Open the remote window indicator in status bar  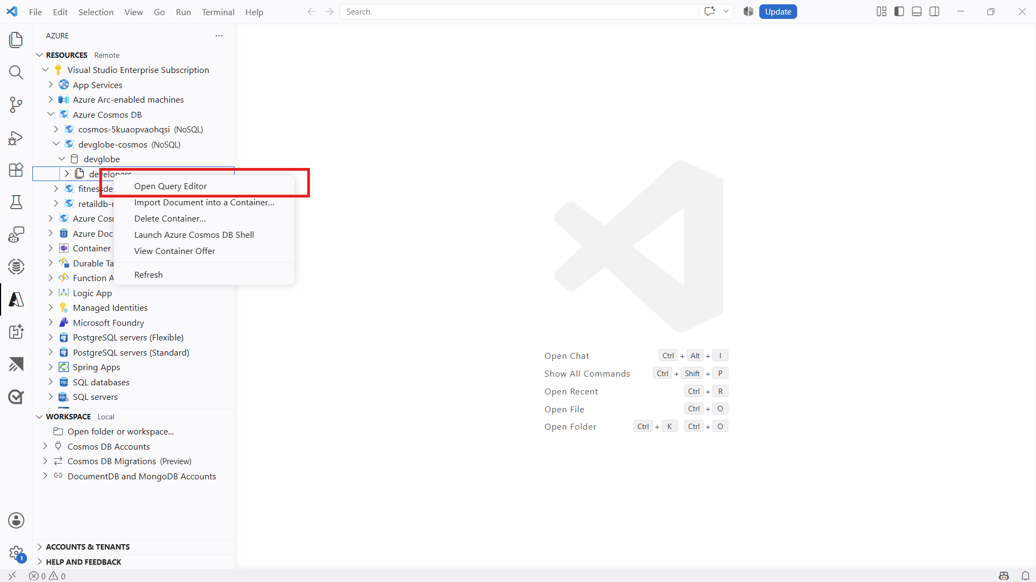12,576
